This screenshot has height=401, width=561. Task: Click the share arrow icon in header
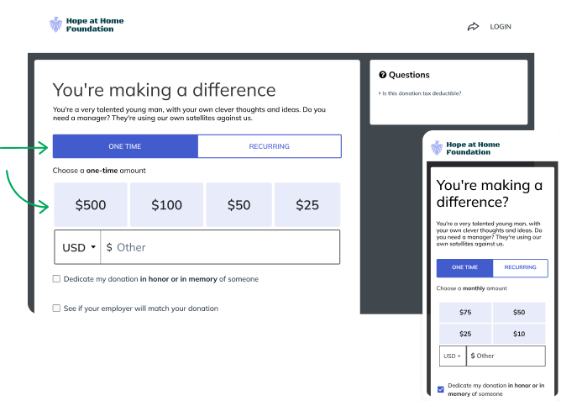(473, 27)
